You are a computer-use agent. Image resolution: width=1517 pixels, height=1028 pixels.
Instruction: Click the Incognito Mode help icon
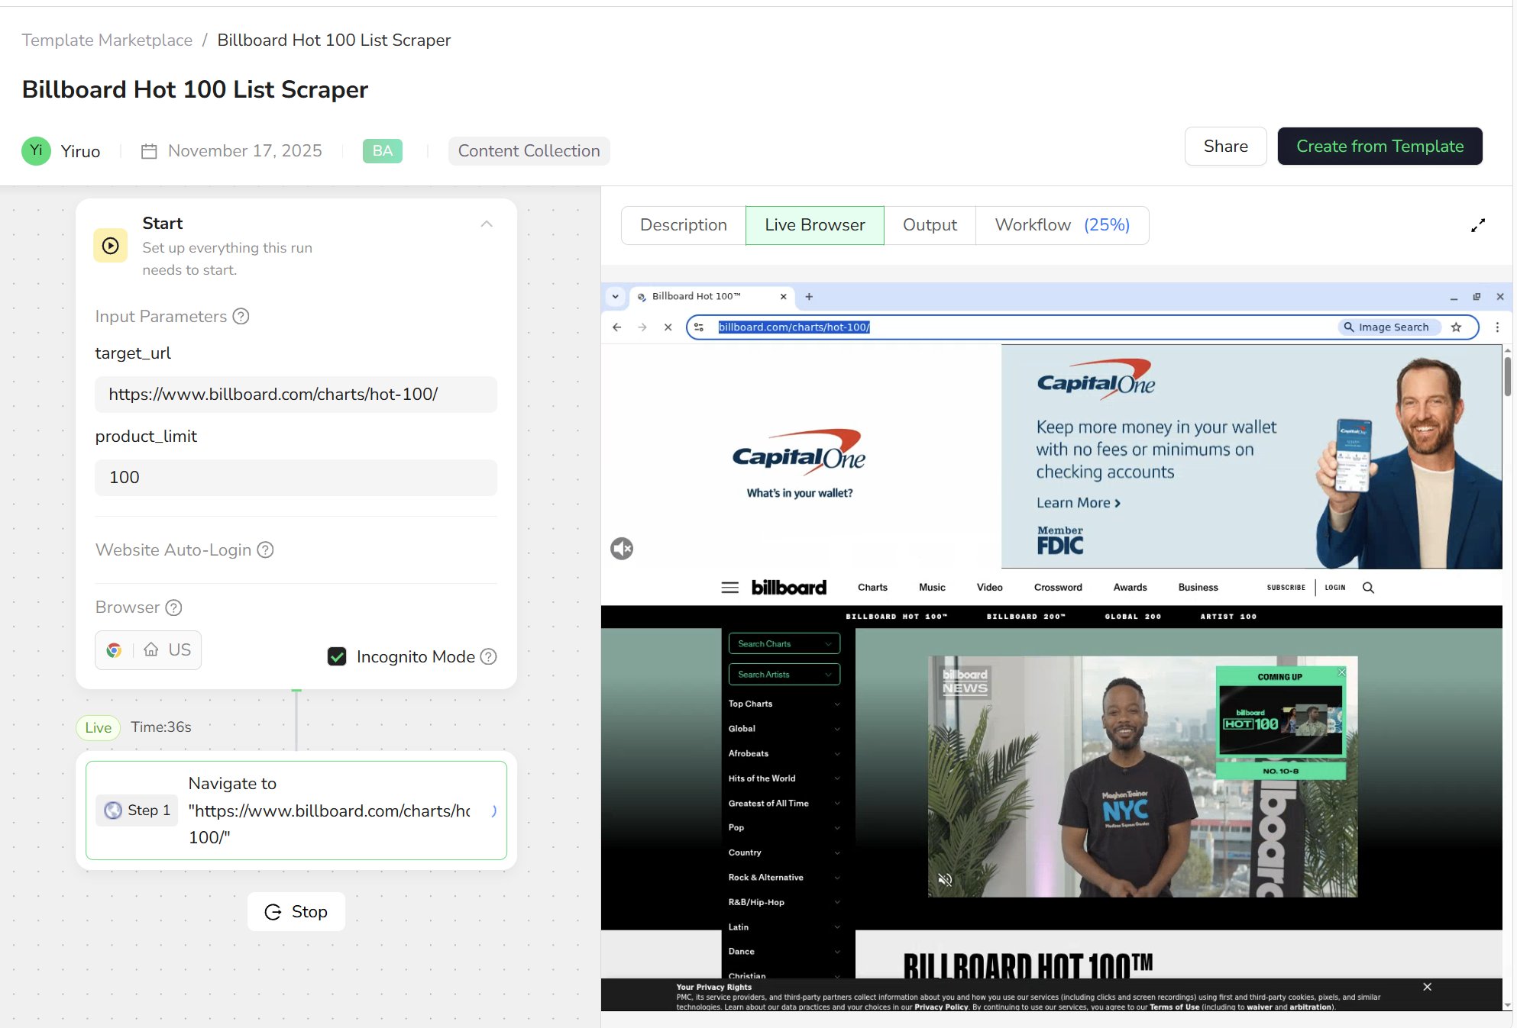coord(489,656)
